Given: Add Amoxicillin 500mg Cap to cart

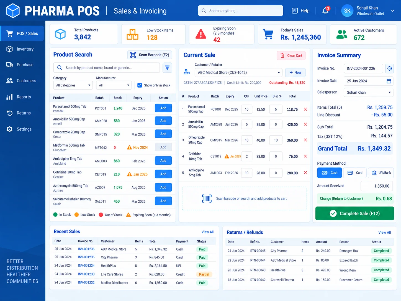Looking at the screenshot, I should pyautogui.click(x=163, y=121).
